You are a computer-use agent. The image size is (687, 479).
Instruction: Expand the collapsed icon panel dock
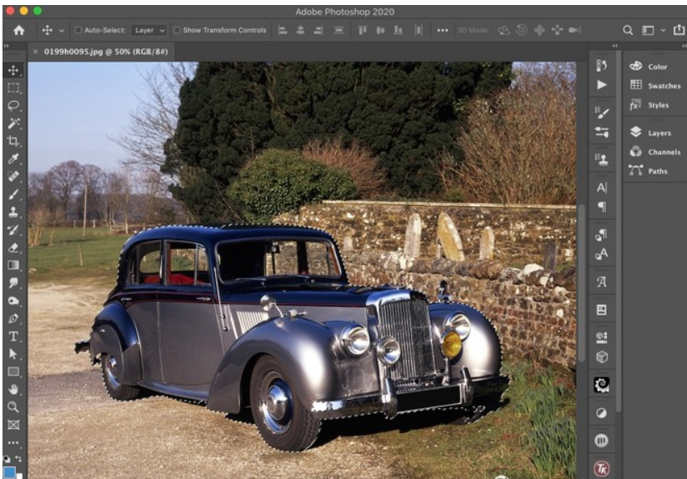click(614, 46)
